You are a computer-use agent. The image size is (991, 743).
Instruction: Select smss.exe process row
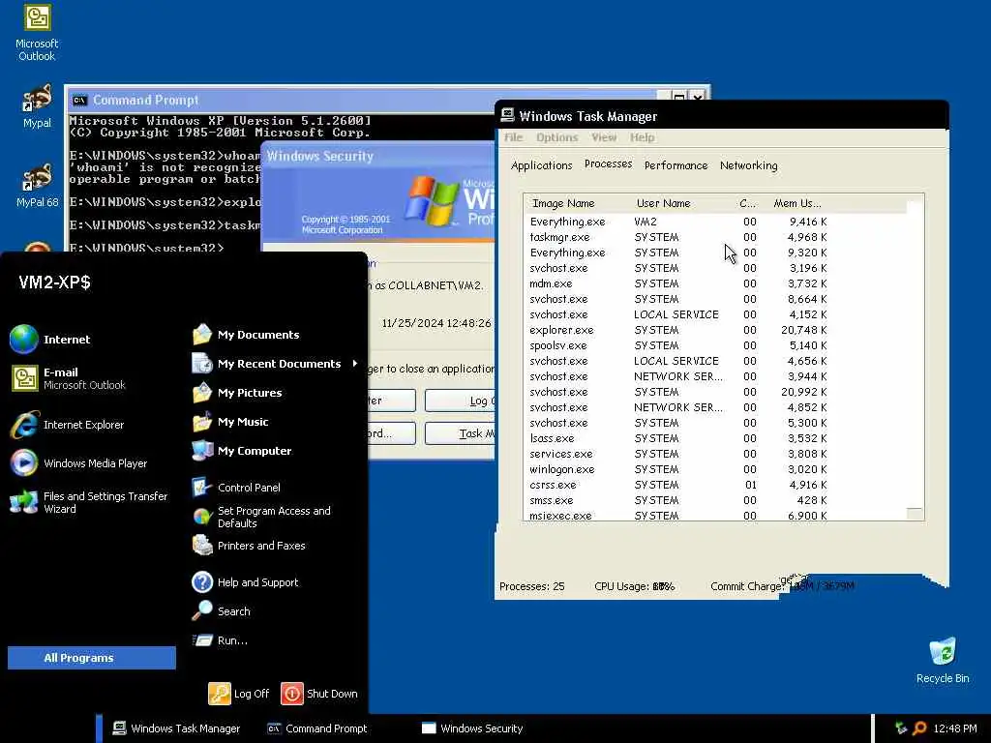pyautogui.click(x=677, y=500)
